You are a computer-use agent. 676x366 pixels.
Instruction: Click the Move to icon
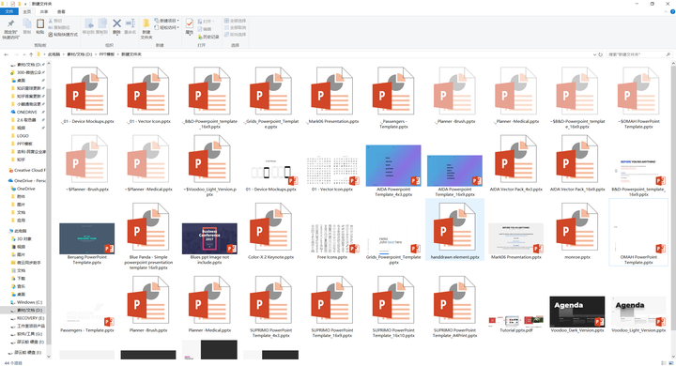click(88, 23)
